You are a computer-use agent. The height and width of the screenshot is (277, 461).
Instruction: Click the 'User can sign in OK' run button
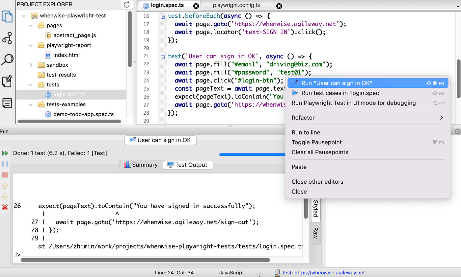(160, 140)
